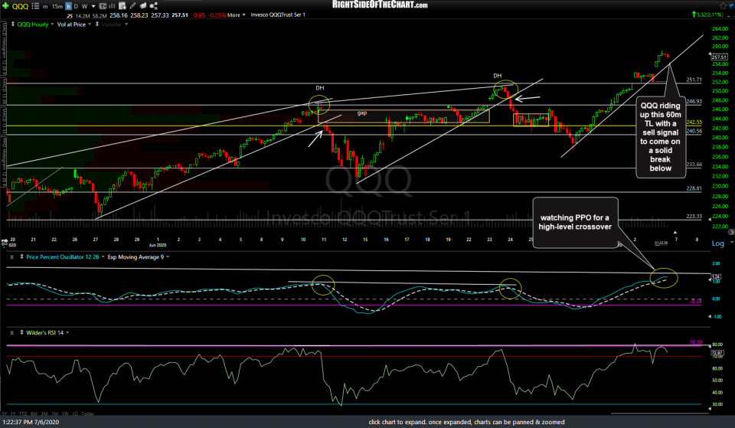
Task: Click the 251.71 horizontal level label
Action: 694,80
